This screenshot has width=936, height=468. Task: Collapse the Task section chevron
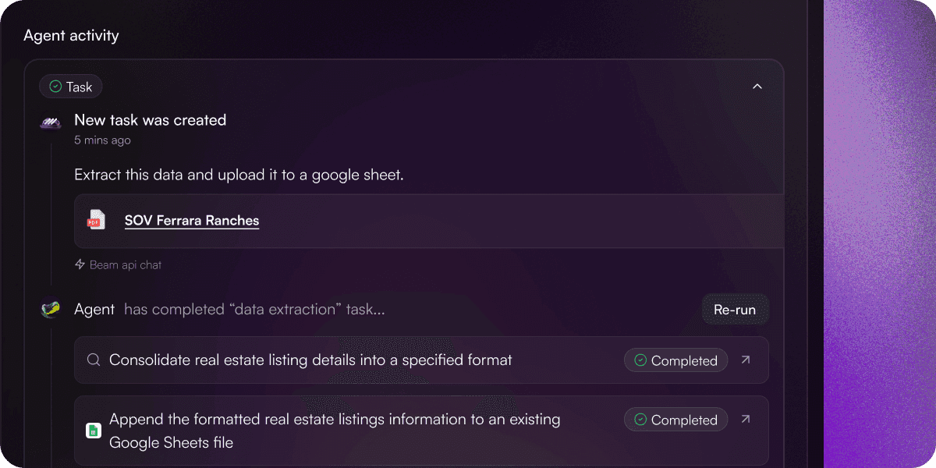pos(757,87)
